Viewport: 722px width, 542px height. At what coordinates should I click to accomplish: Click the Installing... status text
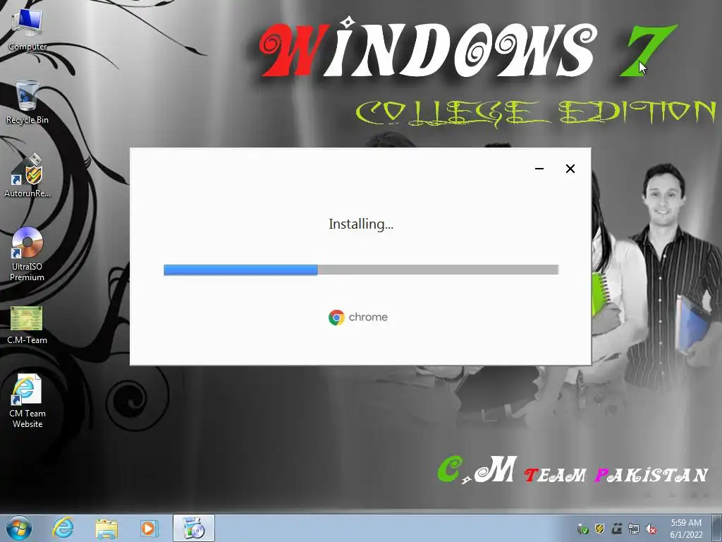point(361,224)
